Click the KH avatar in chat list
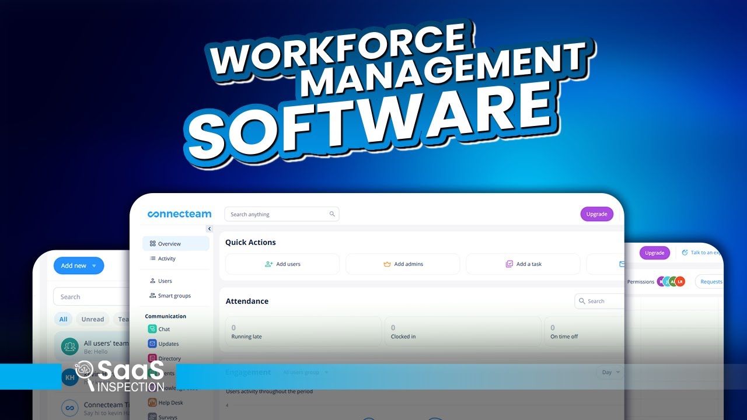The image size is (747, 420). [x=69, y=378]
